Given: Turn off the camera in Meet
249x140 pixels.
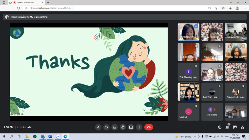Looking at the screenshot, I should click(x=106, y=127).
